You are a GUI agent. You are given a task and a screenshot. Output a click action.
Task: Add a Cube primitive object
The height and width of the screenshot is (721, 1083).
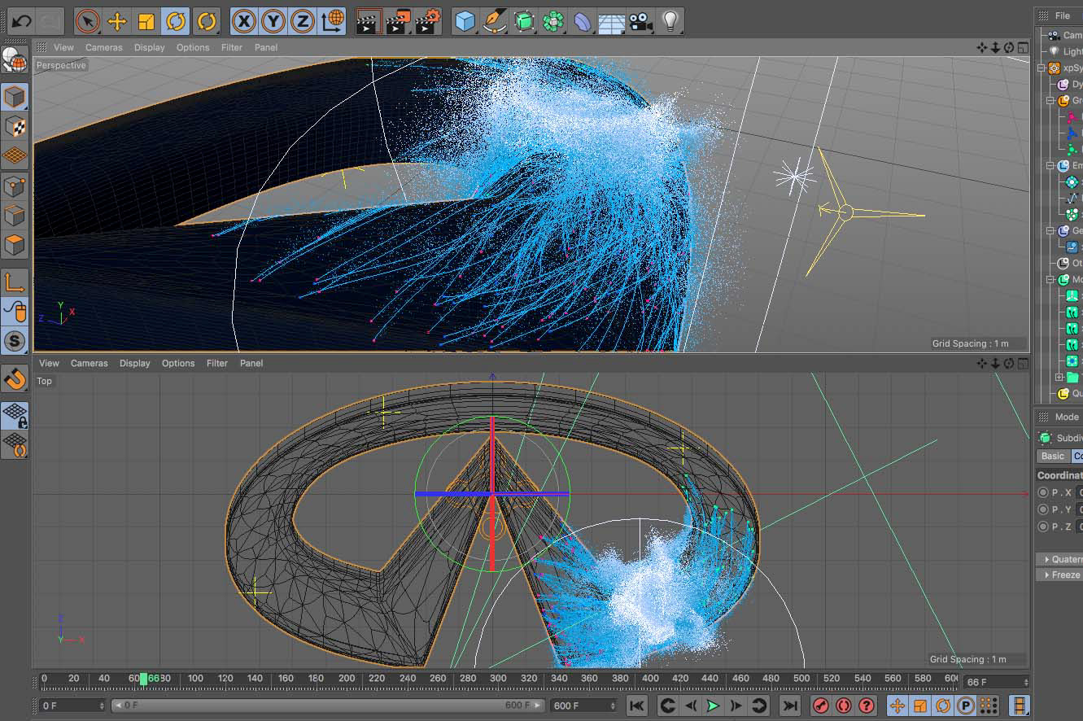465,21
